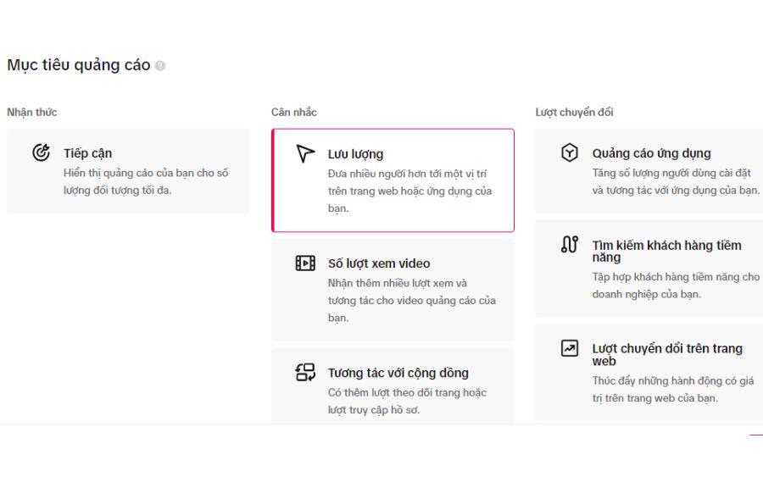Click the Lượt chuyển đổi column heading
The width and height of the screenshot is (763, 477).
(x=575, y=112)
